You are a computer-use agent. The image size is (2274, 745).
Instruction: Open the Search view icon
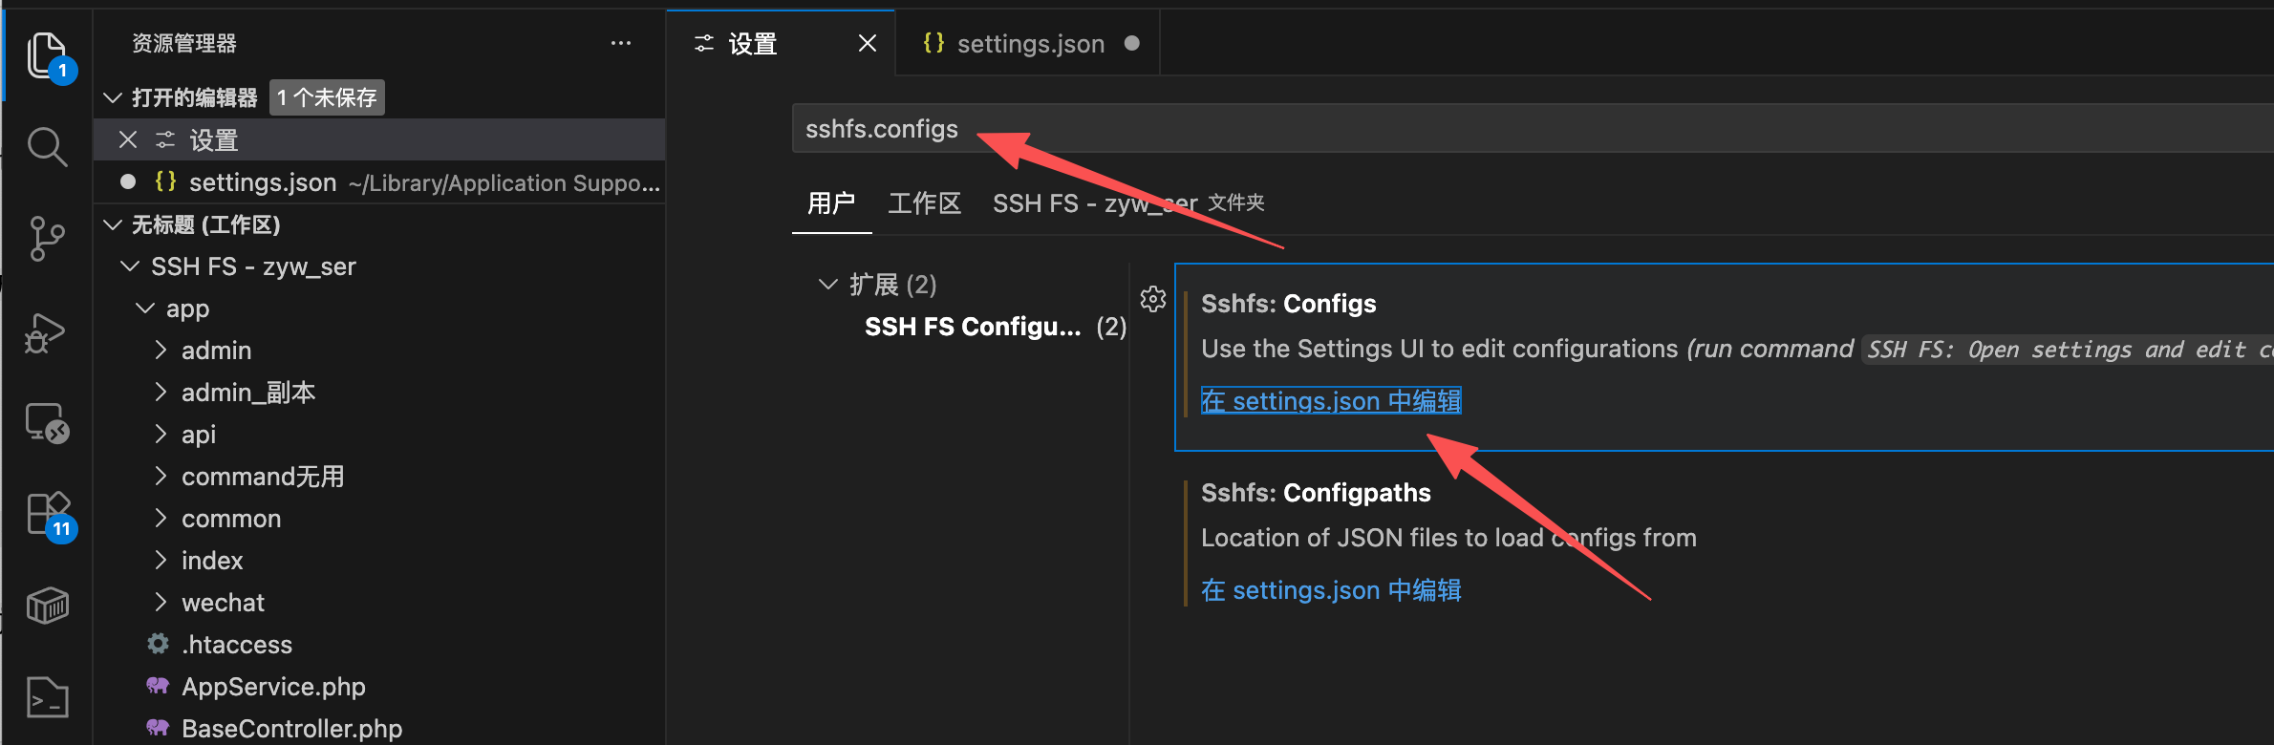click(48, 146)
